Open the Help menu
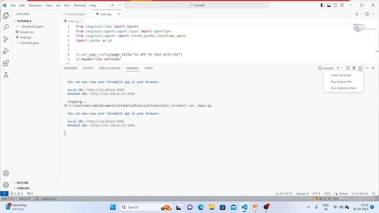 coord(93,5)
